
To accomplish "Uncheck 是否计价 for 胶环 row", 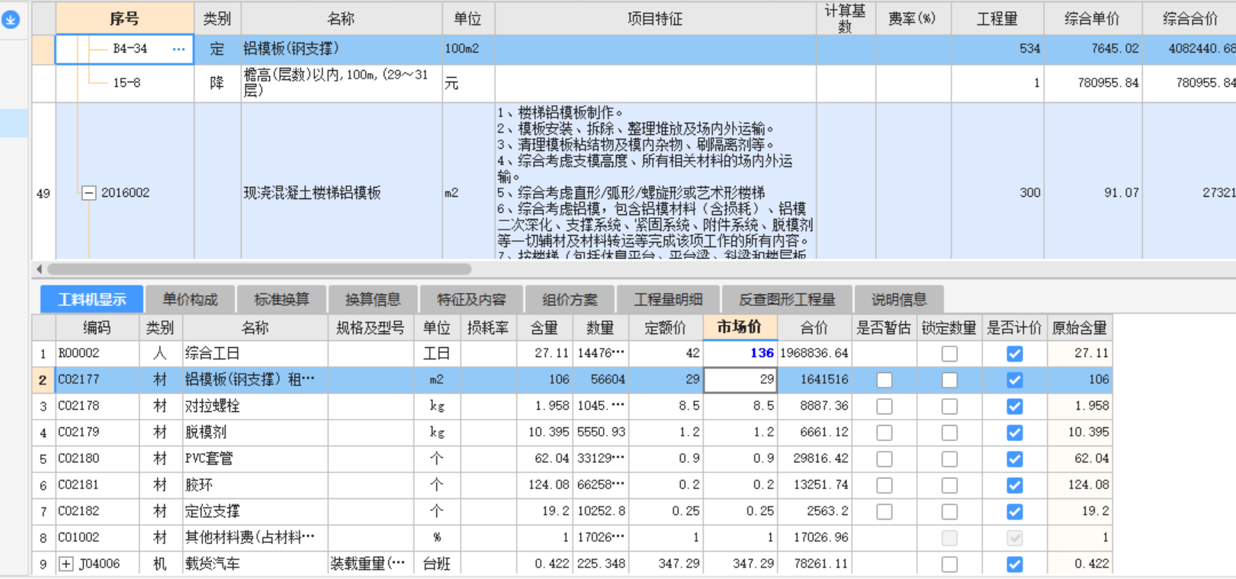I will (x=1014, y=485).
